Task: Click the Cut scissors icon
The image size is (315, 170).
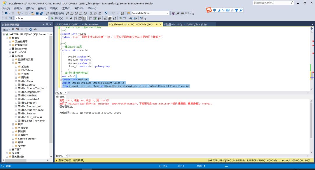Action: pyautogui.click(x=91, y=13)
